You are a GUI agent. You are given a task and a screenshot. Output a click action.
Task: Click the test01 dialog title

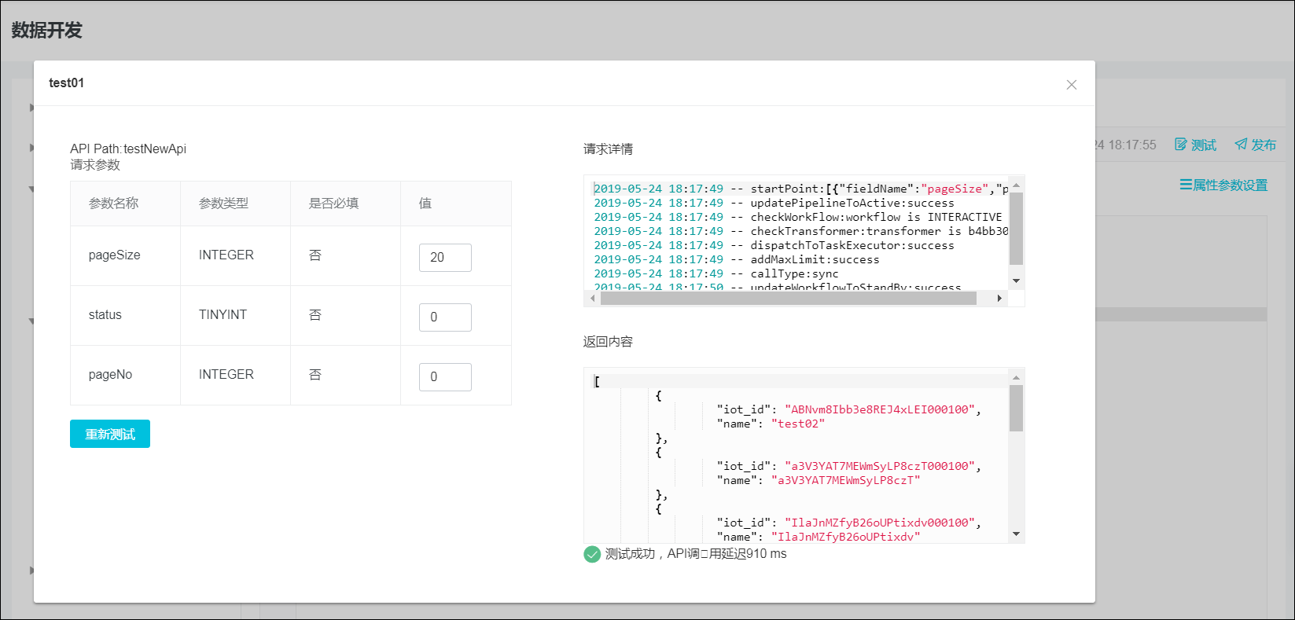point(67,83)
